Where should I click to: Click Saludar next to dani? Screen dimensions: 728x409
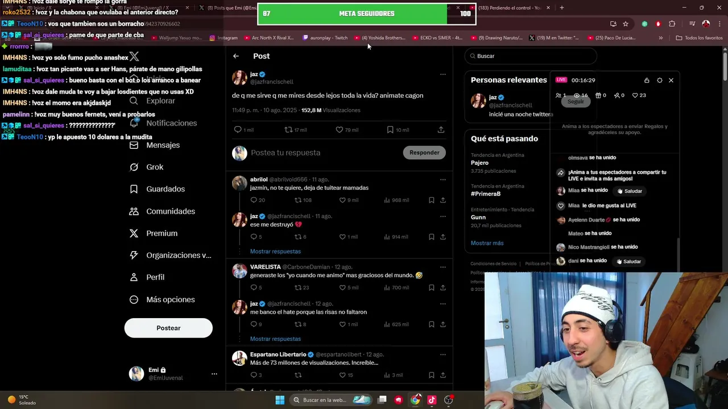629,261
